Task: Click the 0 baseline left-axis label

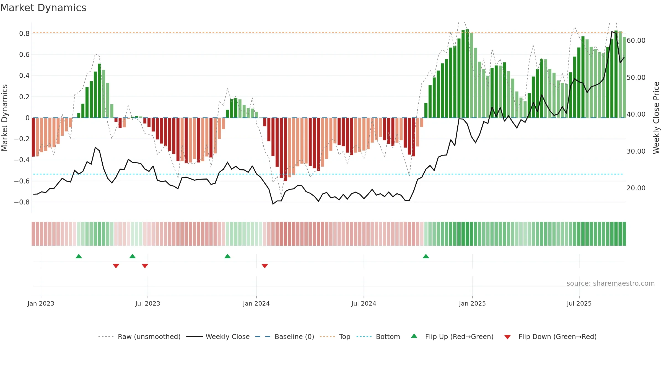Action: [x=27, y=118]
